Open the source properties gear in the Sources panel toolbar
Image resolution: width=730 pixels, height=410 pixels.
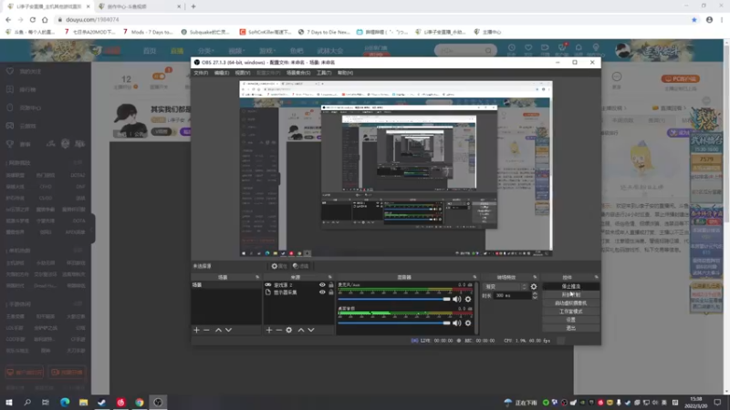click(289, 330)
